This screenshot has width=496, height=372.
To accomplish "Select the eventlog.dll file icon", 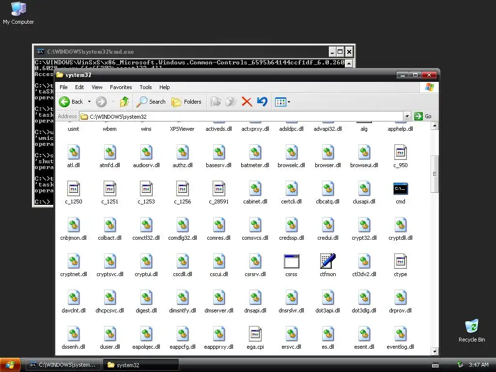I will (x=401, y=334).
